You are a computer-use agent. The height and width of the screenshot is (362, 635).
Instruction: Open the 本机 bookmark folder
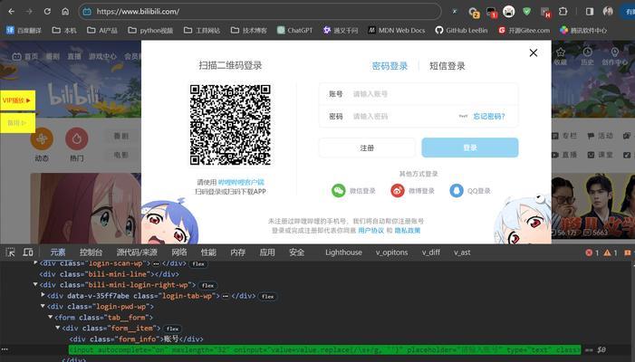point(64,31)
